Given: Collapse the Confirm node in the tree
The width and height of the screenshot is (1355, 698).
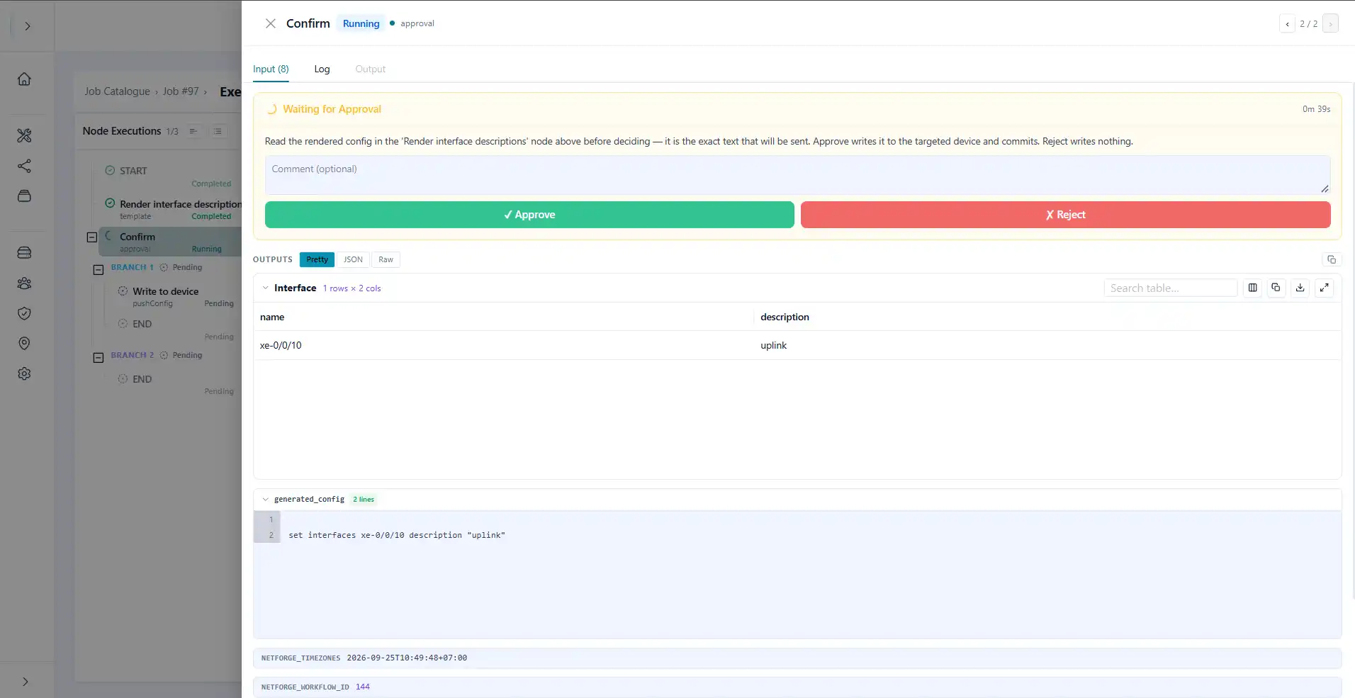Looking at the screenshot, I should (x=92, y=237).
